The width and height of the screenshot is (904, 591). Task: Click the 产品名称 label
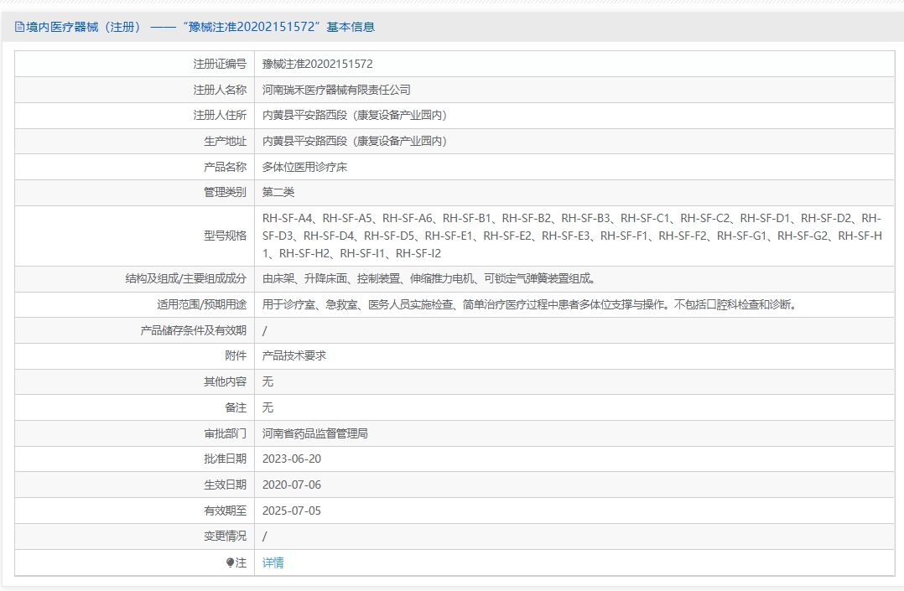225,167
